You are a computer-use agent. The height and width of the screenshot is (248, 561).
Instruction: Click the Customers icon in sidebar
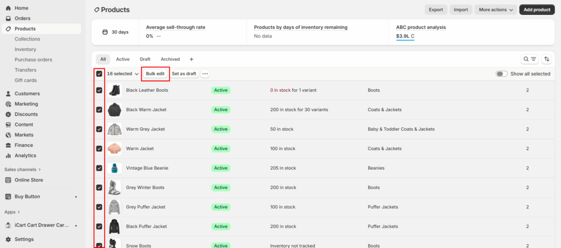pyautogui.click(x=8, y=94)
